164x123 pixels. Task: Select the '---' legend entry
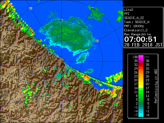(147, 57)
